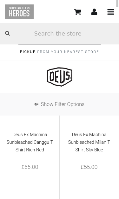119x199 pixels.
Task: Click the Deus brand logo
Action: tap(60, 77)
